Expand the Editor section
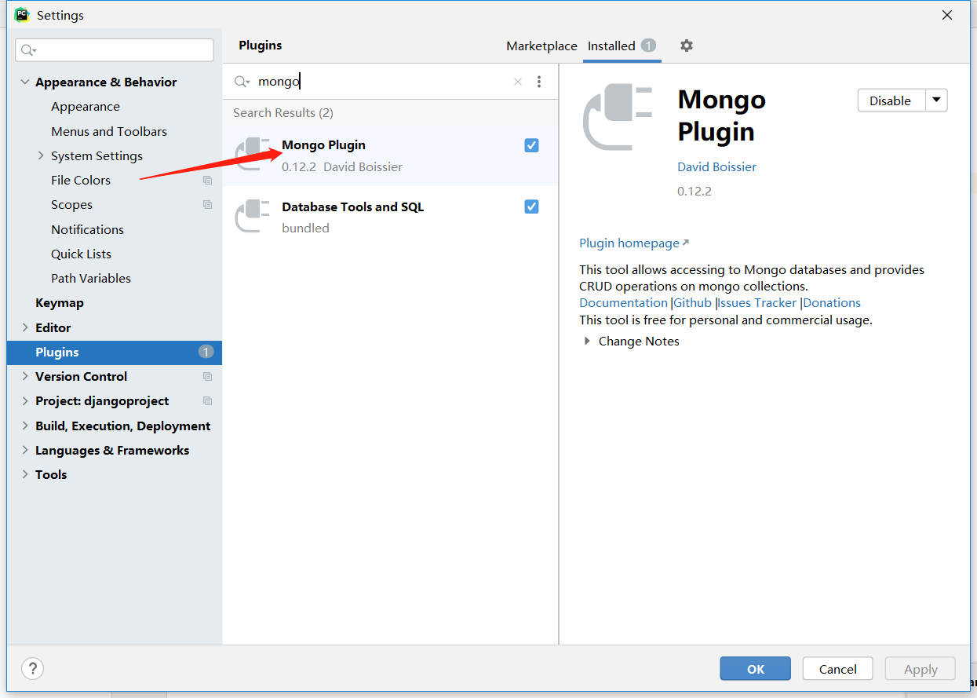The image size is (977, 698). (x=25, y=327)
